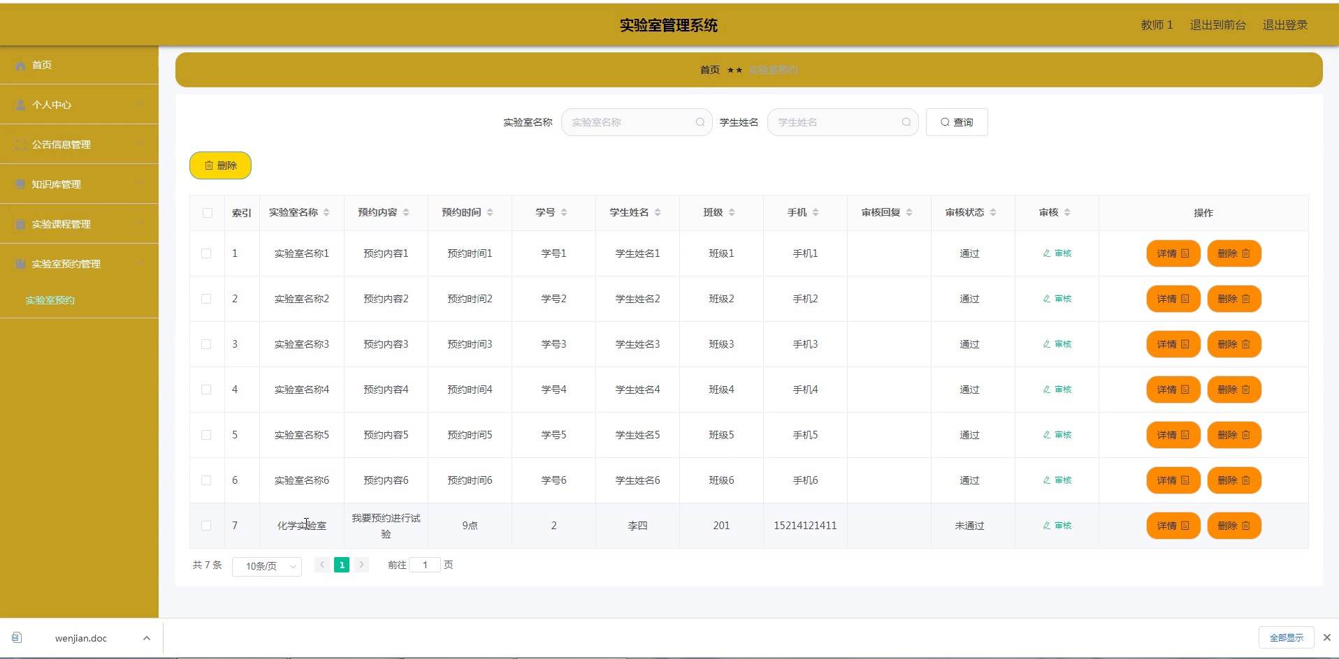This screenshot has height=659, width=1339.
Task: Focus the 实验室名称 search input
Action: coord(637,122)
